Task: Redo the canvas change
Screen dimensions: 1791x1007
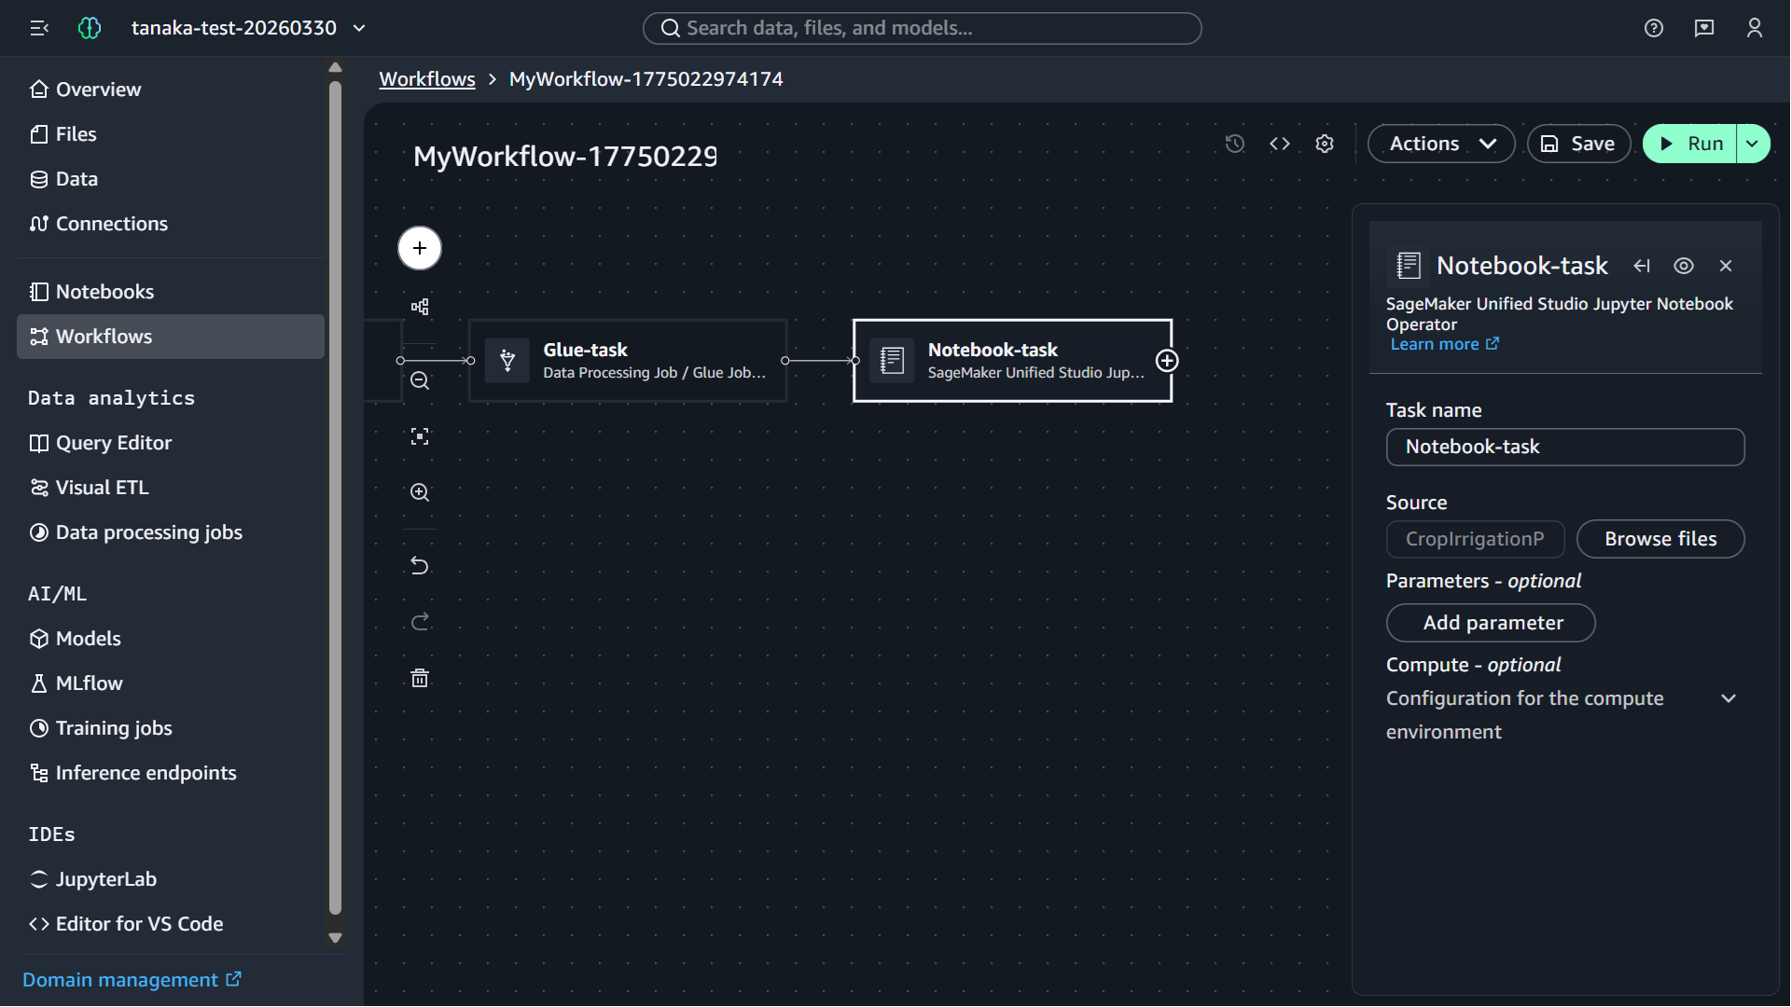Action: click(x=420, y=622)
